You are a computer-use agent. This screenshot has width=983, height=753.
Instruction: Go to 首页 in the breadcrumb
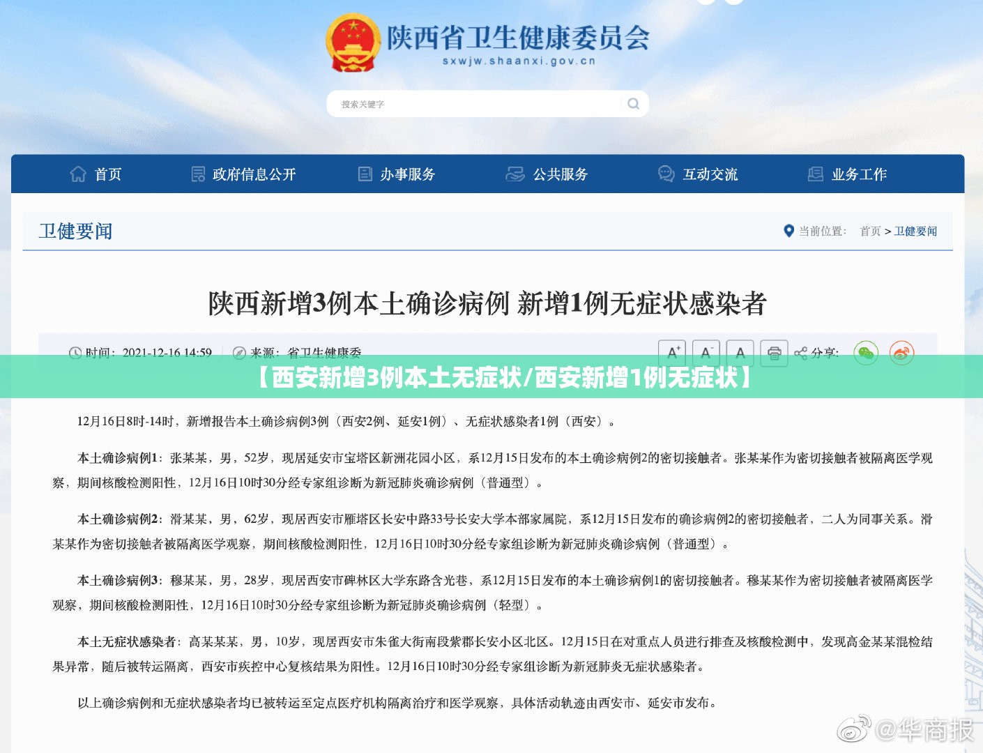click(x=870, y=231)
